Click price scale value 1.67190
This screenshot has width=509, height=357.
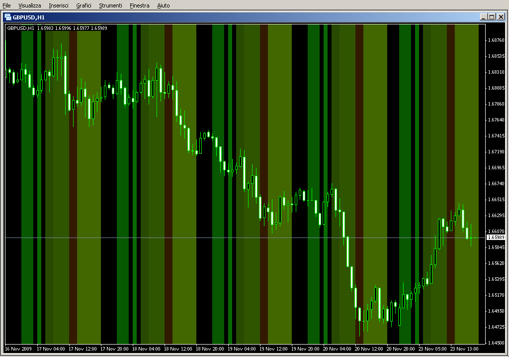point(497,152)
